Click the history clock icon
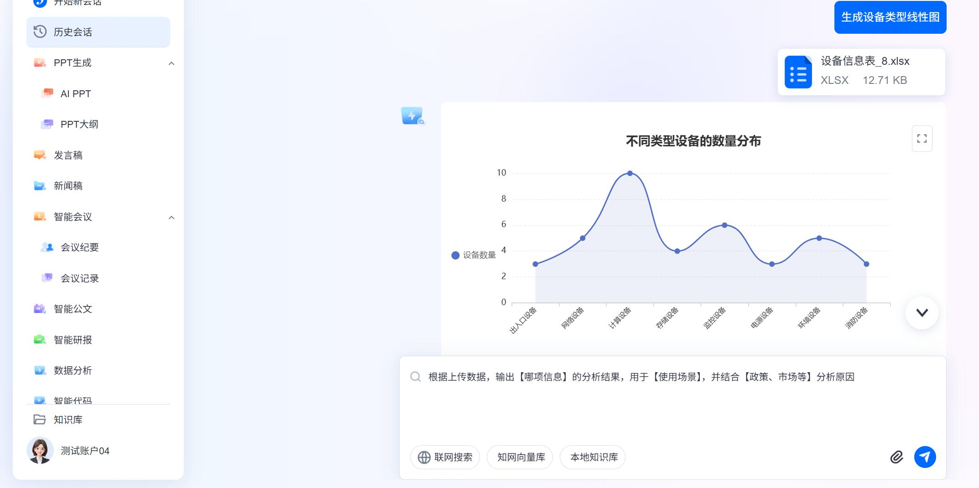 point(40,31)
